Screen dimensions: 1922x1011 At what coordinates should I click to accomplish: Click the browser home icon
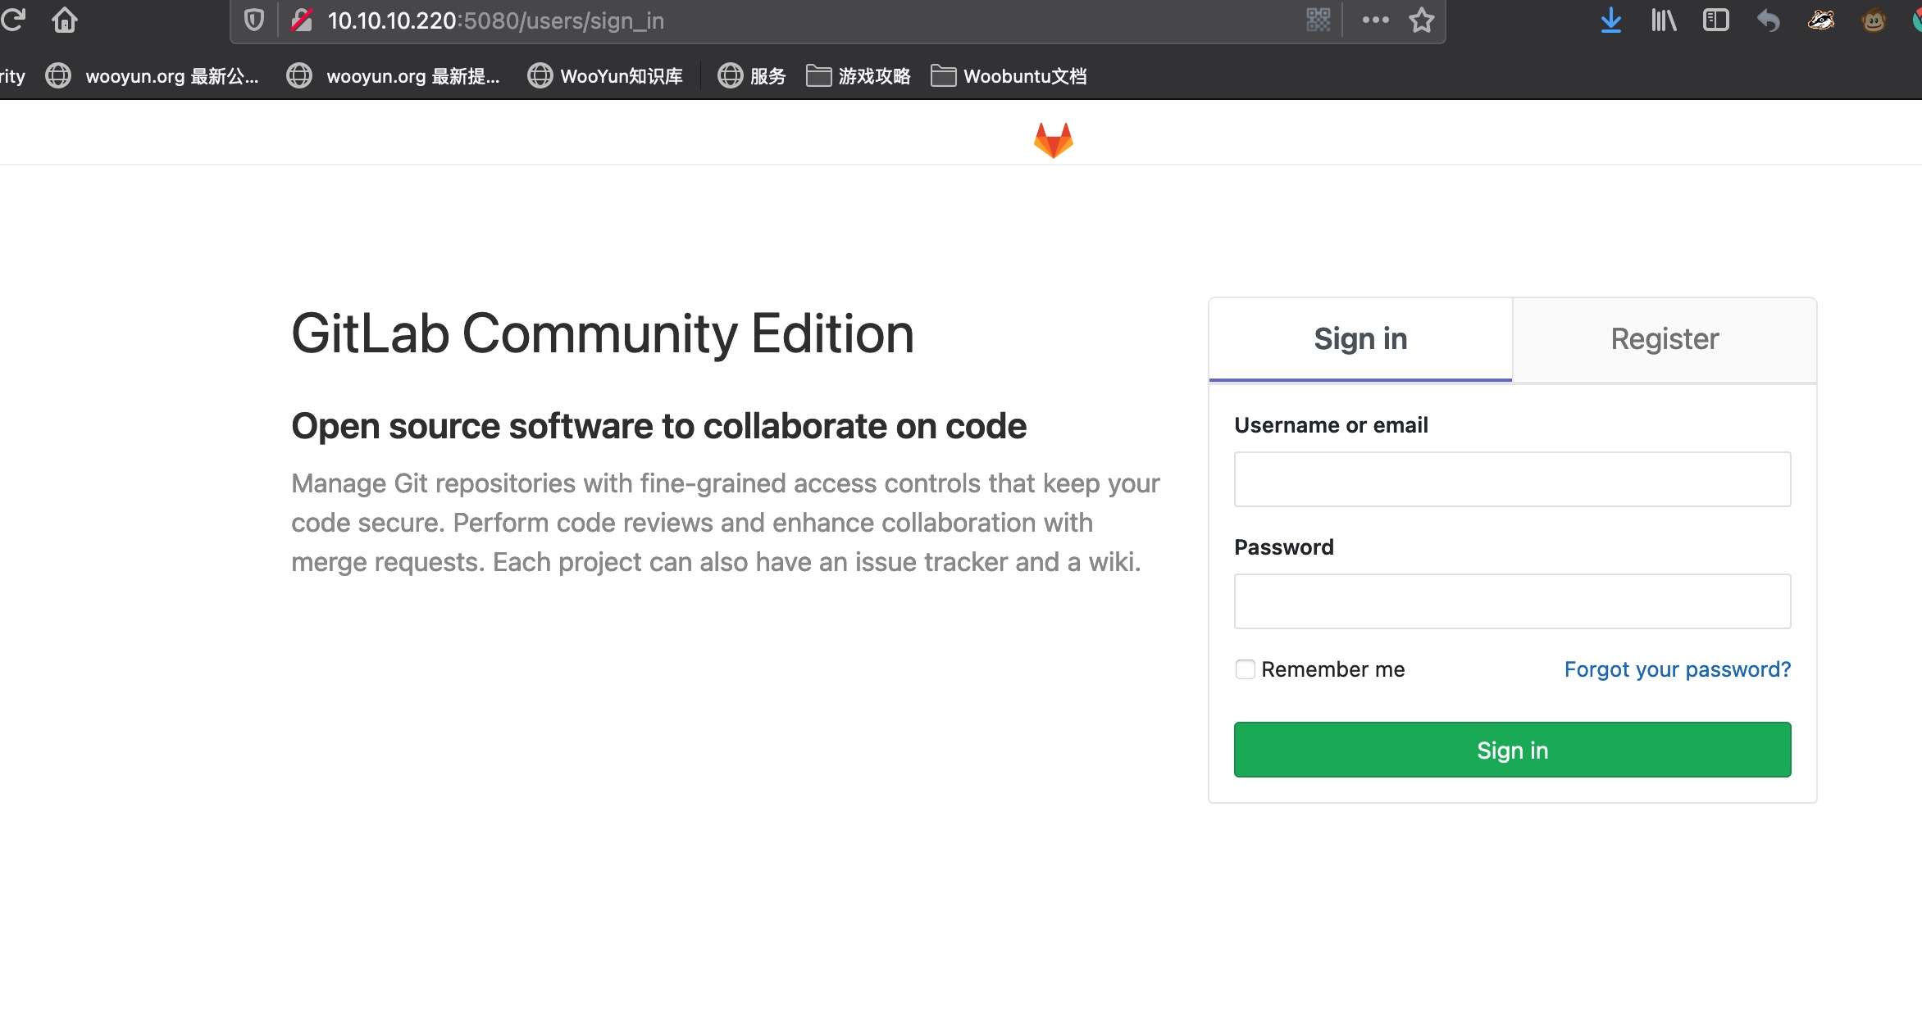64,20
